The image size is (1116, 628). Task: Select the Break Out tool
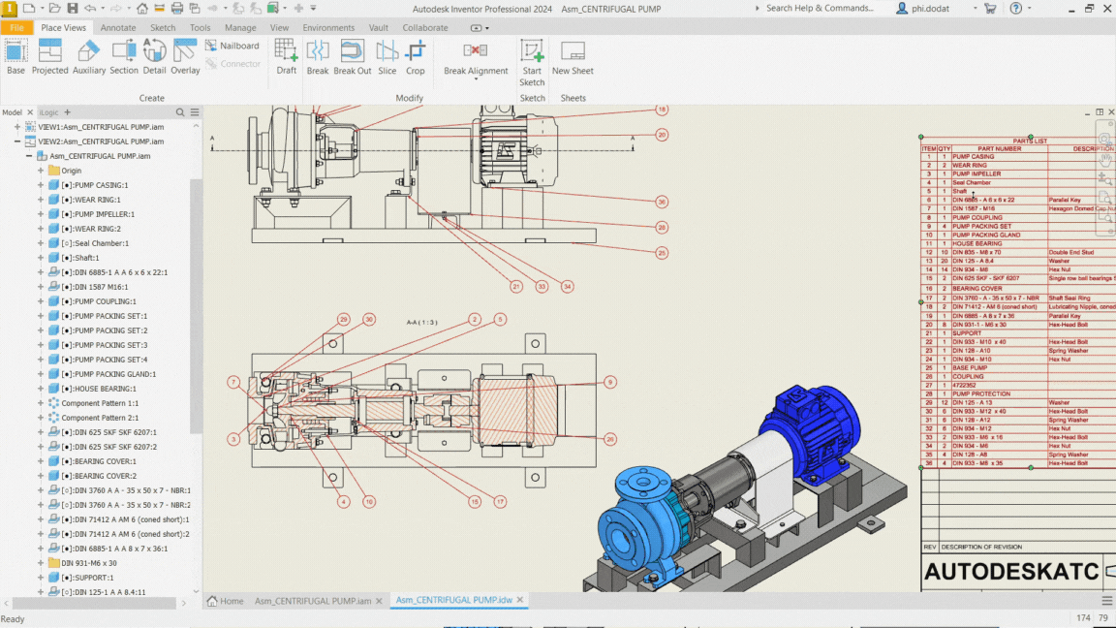pyautogui.click(x=353, y=57)
